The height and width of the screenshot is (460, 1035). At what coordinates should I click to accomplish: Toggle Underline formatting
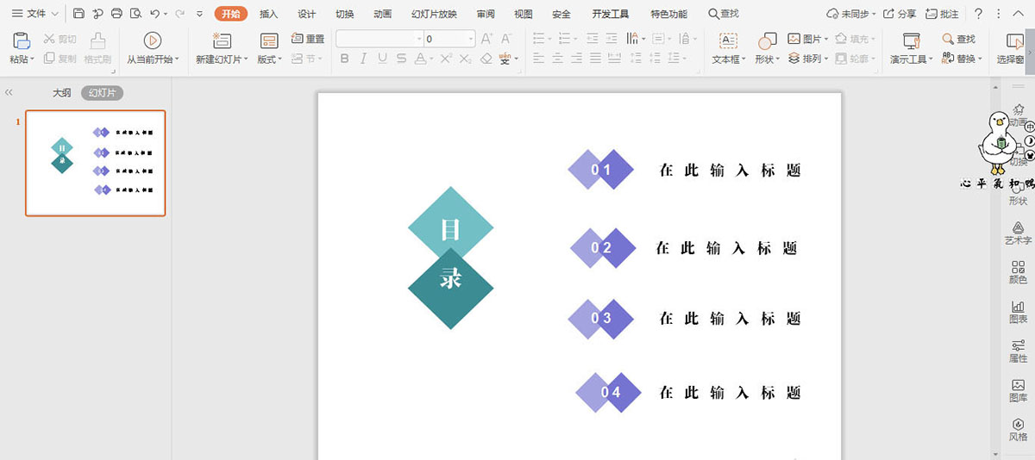[382, 59]
